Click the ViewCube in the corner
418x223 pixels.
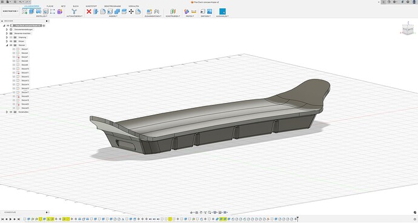[x=408, y=29]
